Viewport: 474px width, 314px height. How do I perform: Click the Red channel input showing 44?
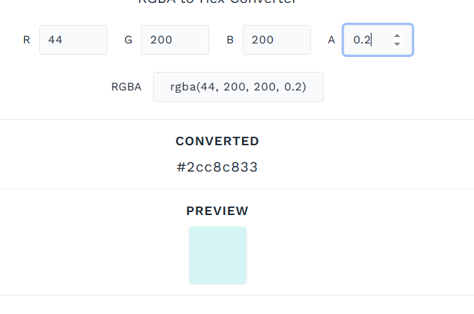[73, 40]
